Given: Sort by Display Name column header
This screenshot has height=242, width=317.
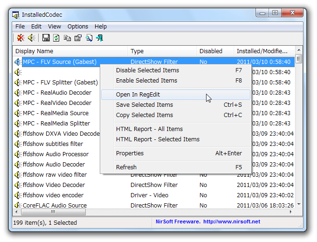Looking at the screenshot, I should point(70,51).
